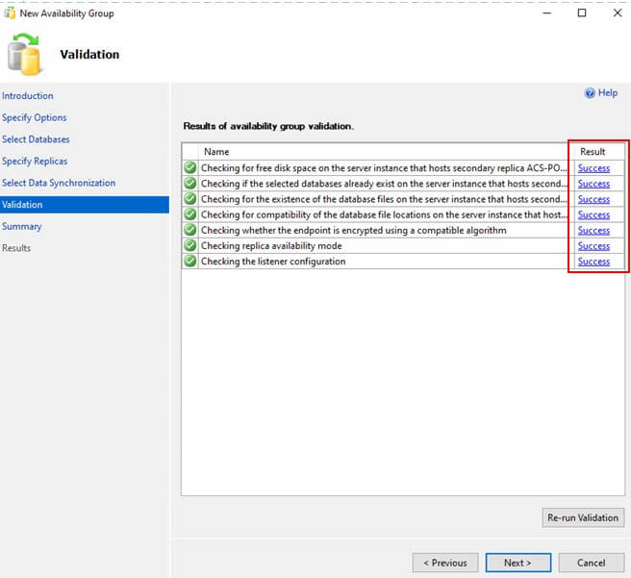Image resolution: width=631 pixels, height=578 pixels.
Task: Open the Select Data Synchronization page
Action: click(x=59, y=183)
